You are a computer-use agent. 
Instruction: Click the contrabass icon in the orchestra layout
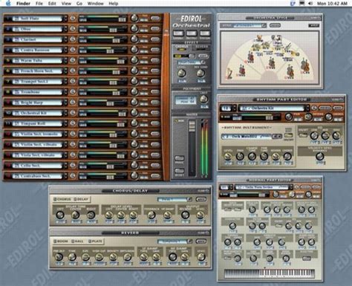(304, 65)
